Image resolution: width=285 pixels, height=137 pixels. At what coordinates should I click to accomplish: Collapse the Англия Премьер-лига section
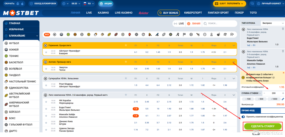coord(234,62)
